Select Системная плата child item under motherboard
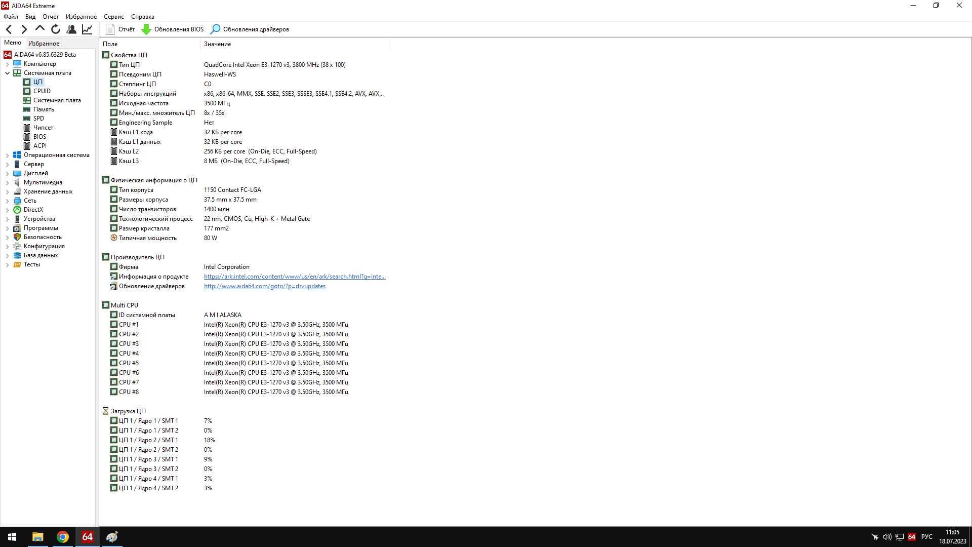Screen dimensions: 972x547 click(x=57, y=100)
